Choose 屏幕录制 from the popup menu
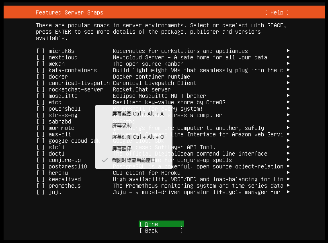This screenshot has width=328, height=243. [134, 126]
